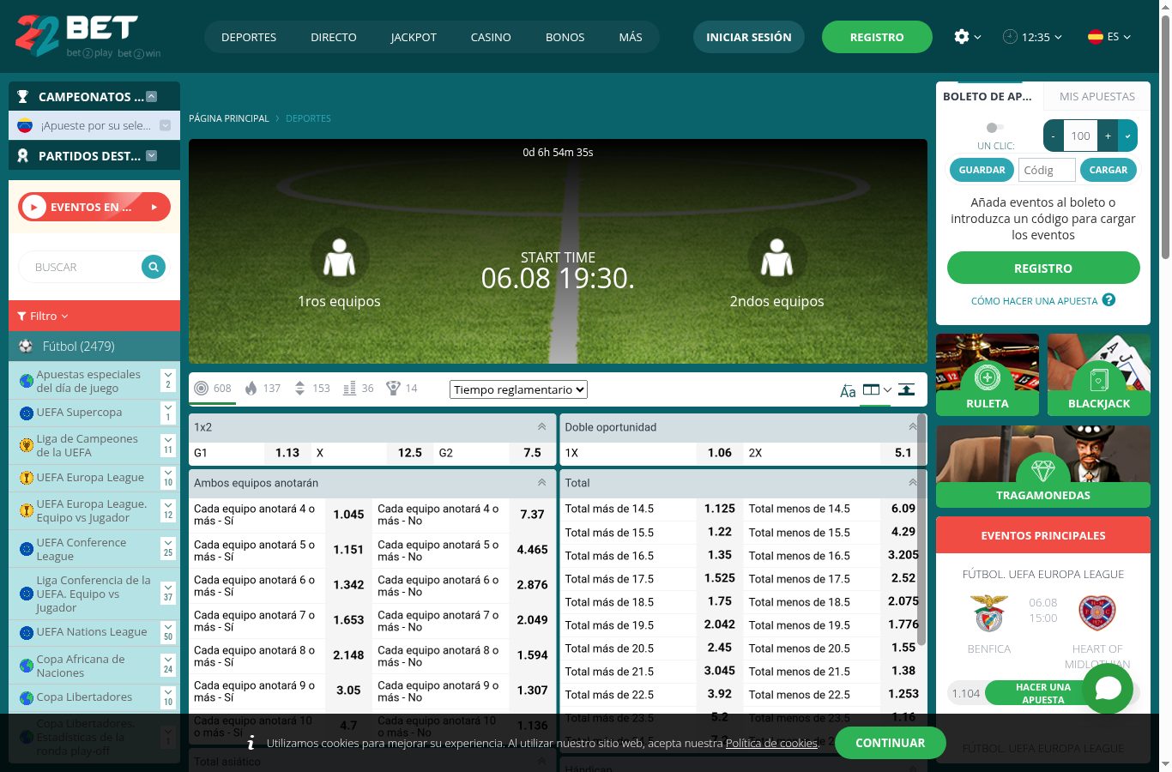1172x772 pixels.
Task: Collapse the Partidos Destacados section
Action: pos(152,156)
